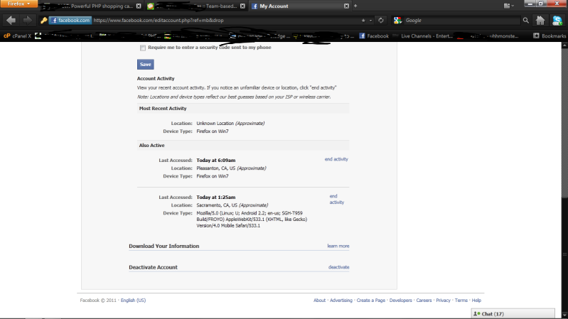Open the Chat (17) bar
The height and width of the screenshot is (319, 568).
513,313
